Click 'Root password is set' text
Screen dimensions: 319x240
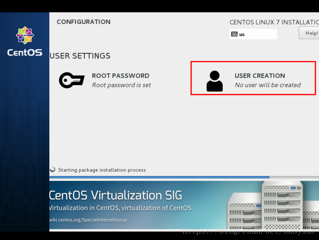tap(121, 85)
